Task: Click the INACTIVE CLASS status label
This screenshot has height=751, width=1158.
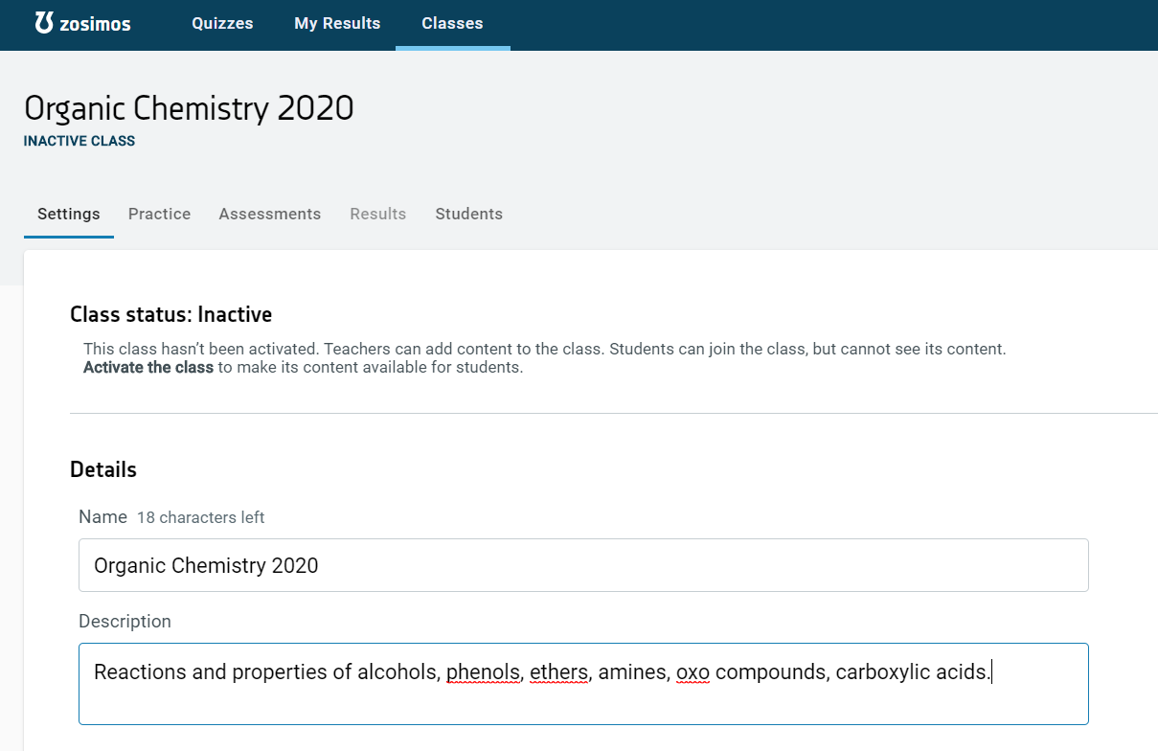Action: [x=79, y=141]
